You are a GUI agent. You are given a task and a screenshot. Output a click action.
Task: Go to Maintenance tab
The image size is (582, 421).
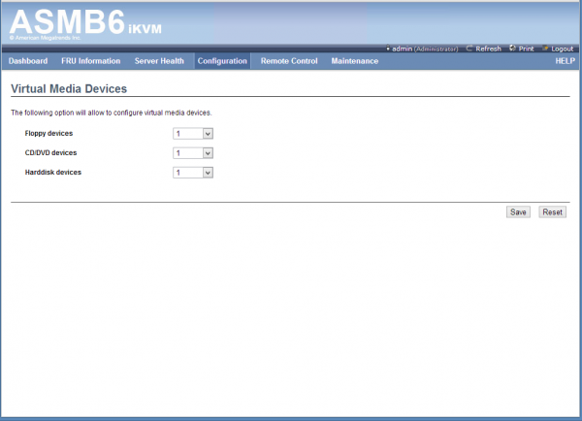point(355,61)
